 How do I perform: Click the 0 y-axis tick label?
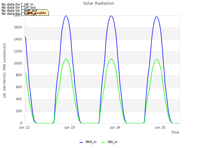21,123
